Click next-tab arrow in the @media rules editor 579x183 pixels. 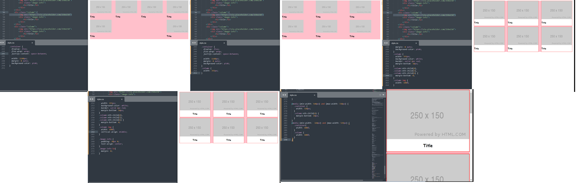pyautogui.click(x=285, y=95)
